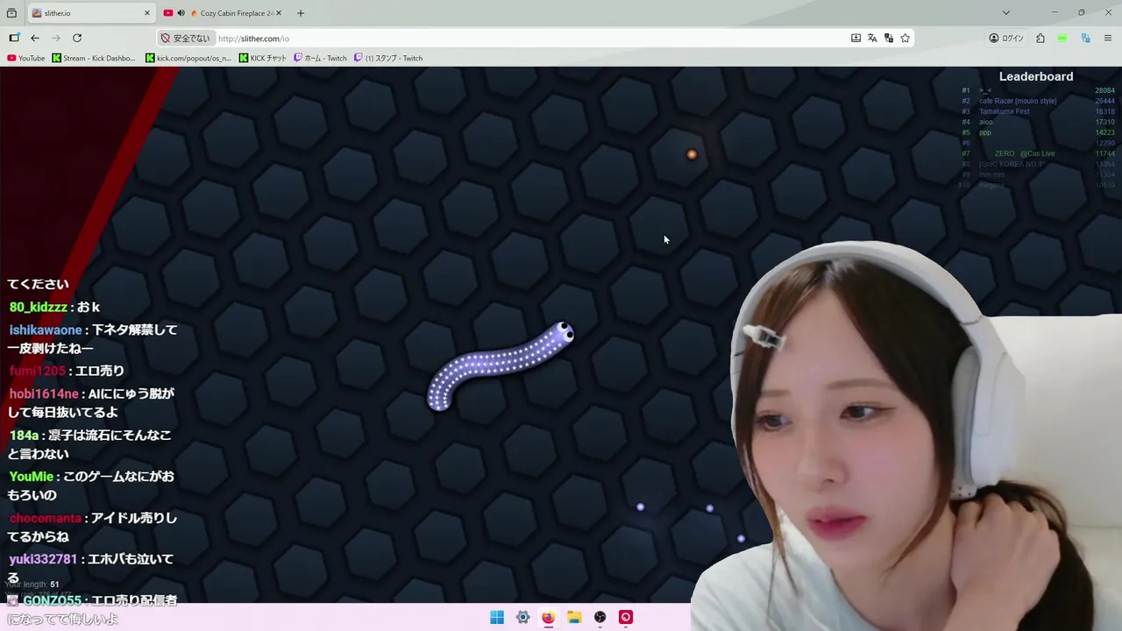Click the green extension toolbar icon
1122x631 pixels.
tap(1062, 38)
